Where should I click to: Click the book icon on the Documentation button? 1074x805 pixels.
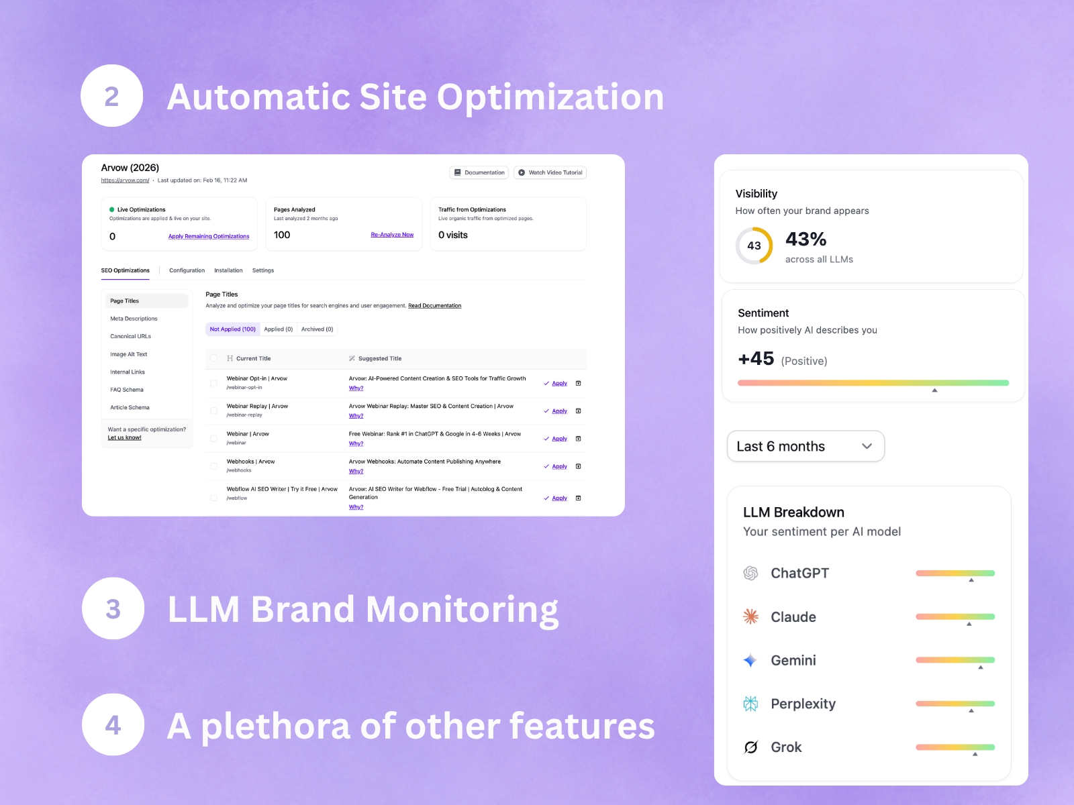coord(457,172)
